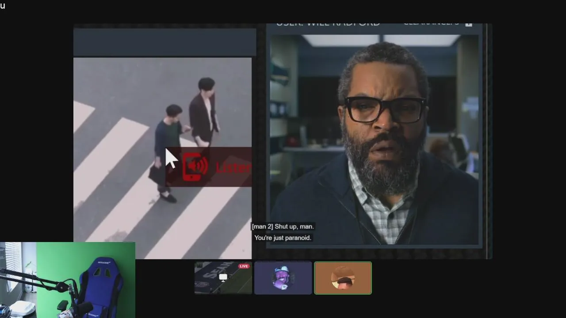Click the bearded man's webcam video feed

click(374, 140)
